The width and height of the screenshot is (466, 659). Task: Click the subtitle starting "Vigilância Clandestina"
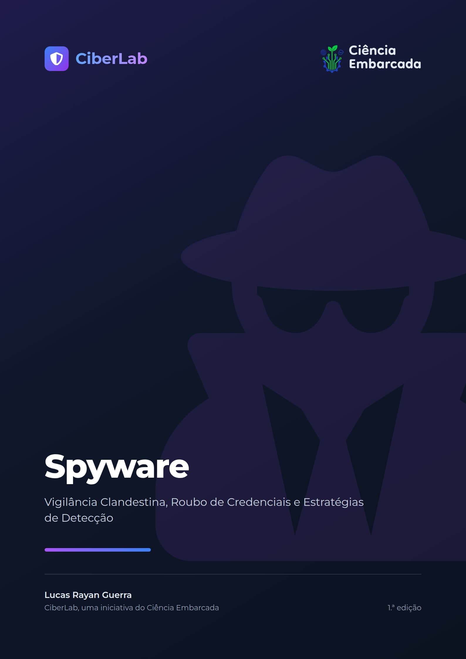pyautogui.click(x=204, y=510)
